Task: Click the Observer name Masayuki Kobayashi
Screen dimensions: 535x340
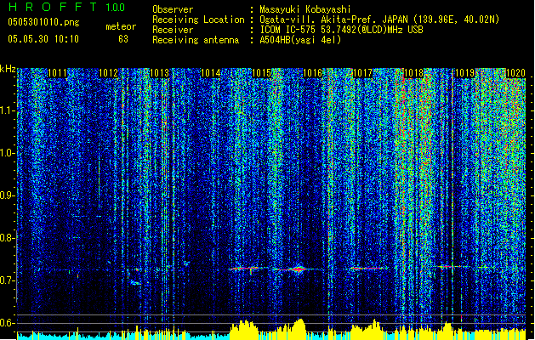Action: point(305,9)
